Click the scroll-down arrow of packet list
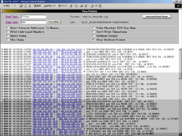This screenshot has width=182, height=136. click(180, 134)
